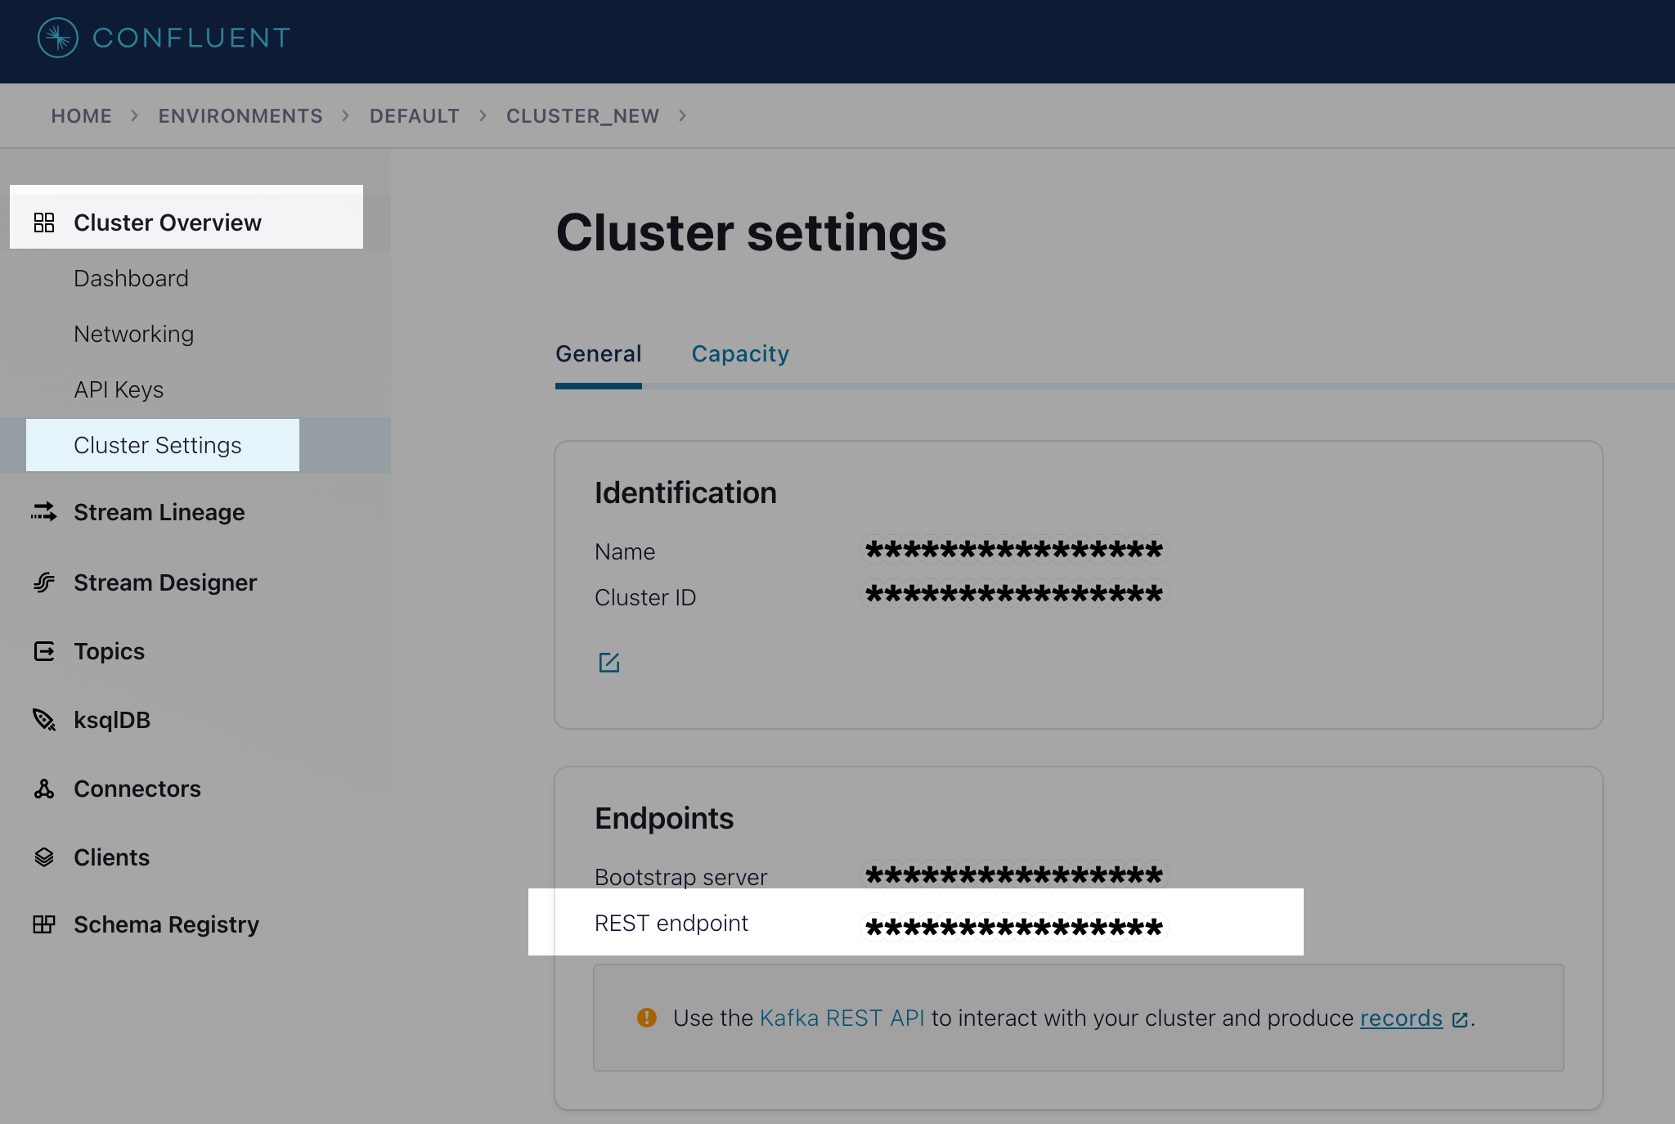Click the Confluent logo icon

tap(58, 38)
